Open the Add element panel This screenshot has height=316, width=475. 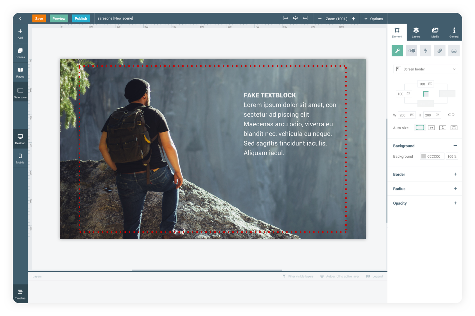click(x=20, y=33)
